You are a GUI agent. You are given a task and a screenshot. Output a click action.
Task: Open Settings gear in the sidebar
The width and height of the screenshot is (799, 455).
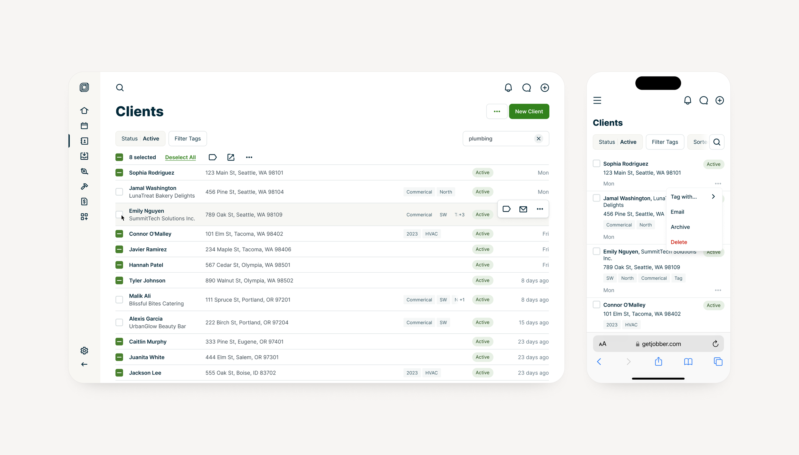click(84, 351)
